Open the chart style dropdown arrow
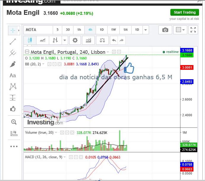205x181 pixels. (65, 40)
